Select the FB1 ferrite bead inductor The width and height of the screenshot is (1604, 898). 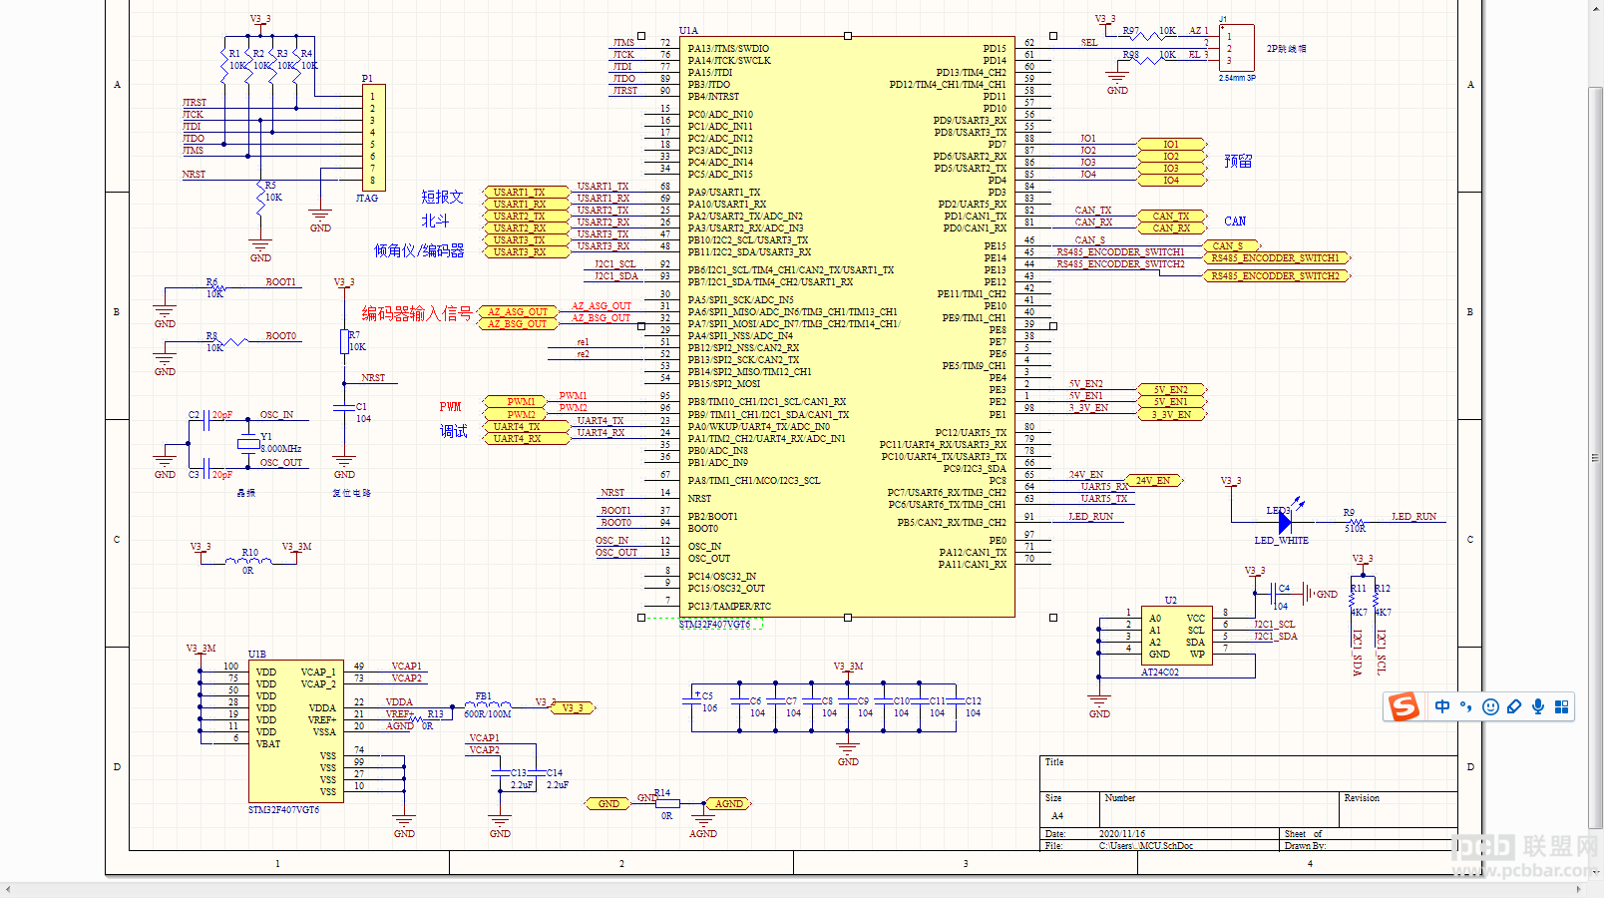(x=488, y=704)
